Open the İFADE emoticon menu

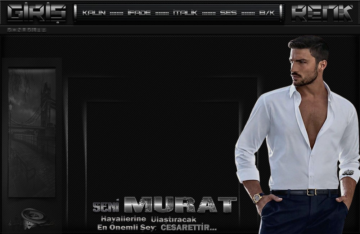pos(139,13)
